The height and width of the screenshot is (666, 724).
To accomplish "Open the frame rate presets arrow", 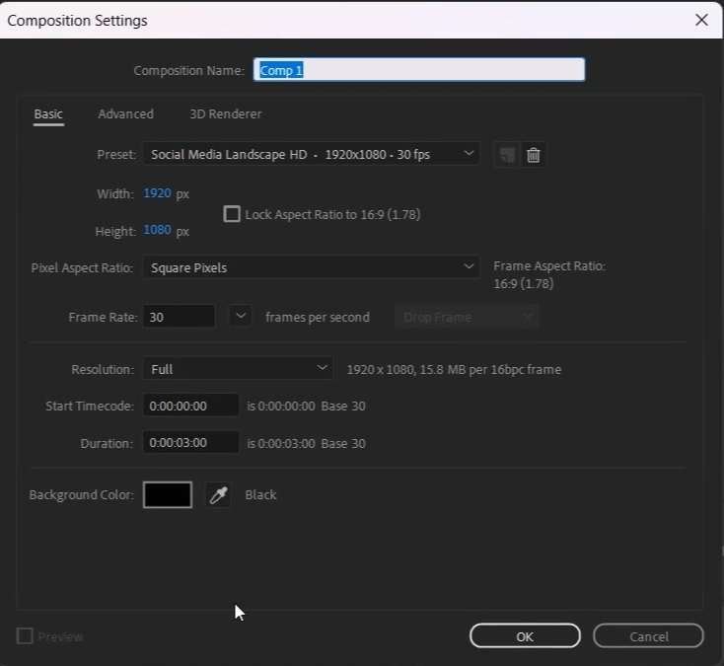I will (x=241, y=317).
